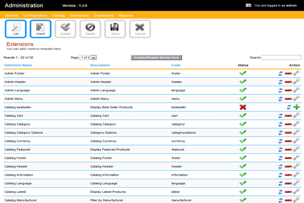Remove Admin Header using red minus icon
This screenshot has height=203, width=304.
(x=288, y=82)
